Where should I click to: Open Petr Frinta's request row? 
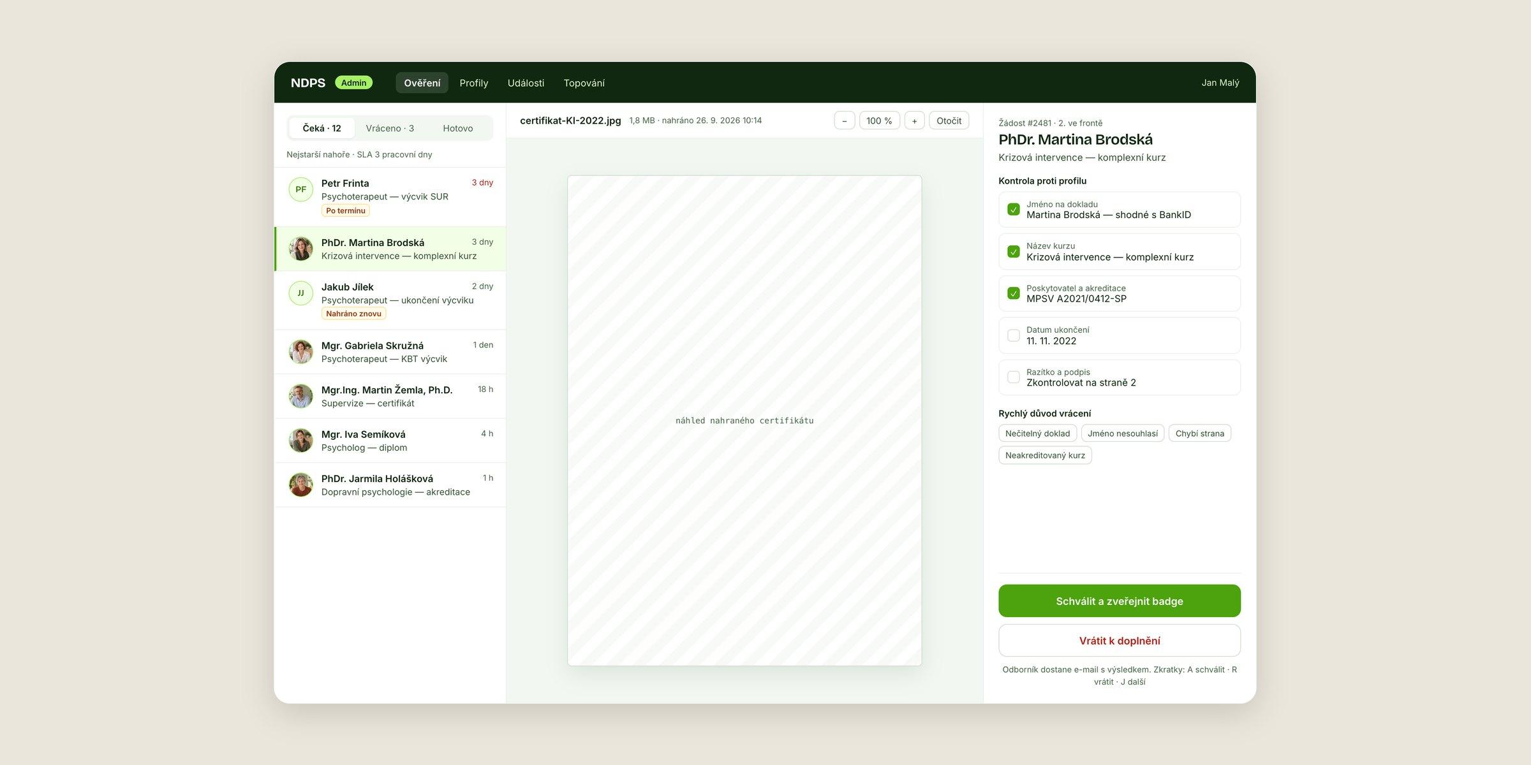tap(390, 197)
